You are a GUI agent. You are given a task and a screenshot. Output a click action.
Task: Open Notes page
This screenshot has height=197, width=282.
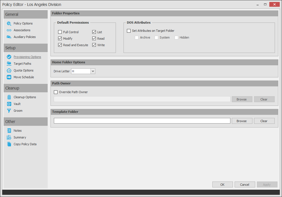(x=17, y=131)
